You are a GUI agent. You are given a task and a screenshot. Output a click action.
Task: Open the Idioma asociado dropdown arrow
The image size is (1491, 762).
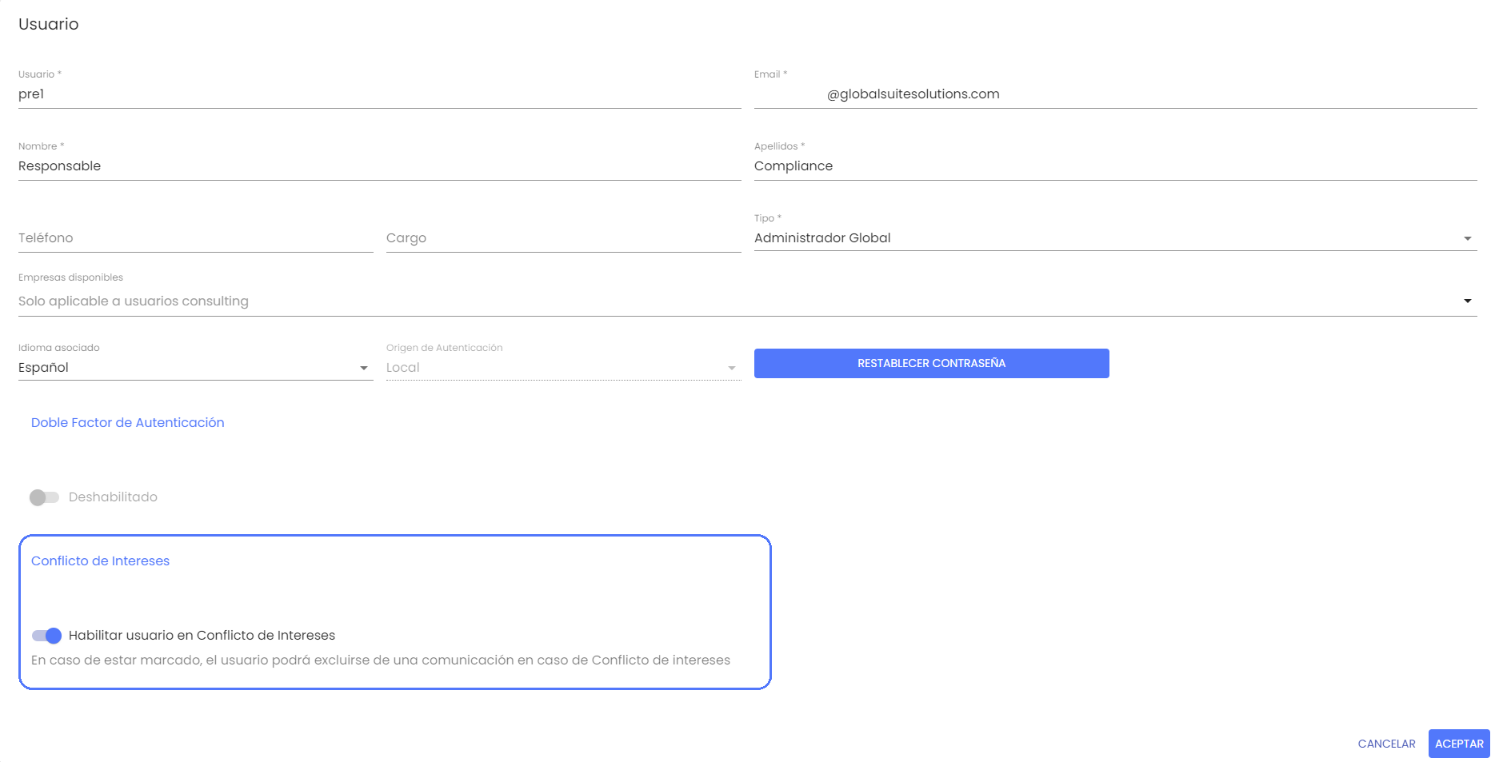click(364, 368)
